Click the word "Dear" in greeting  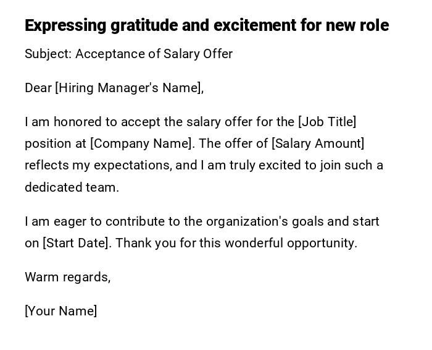pos(38,88)
